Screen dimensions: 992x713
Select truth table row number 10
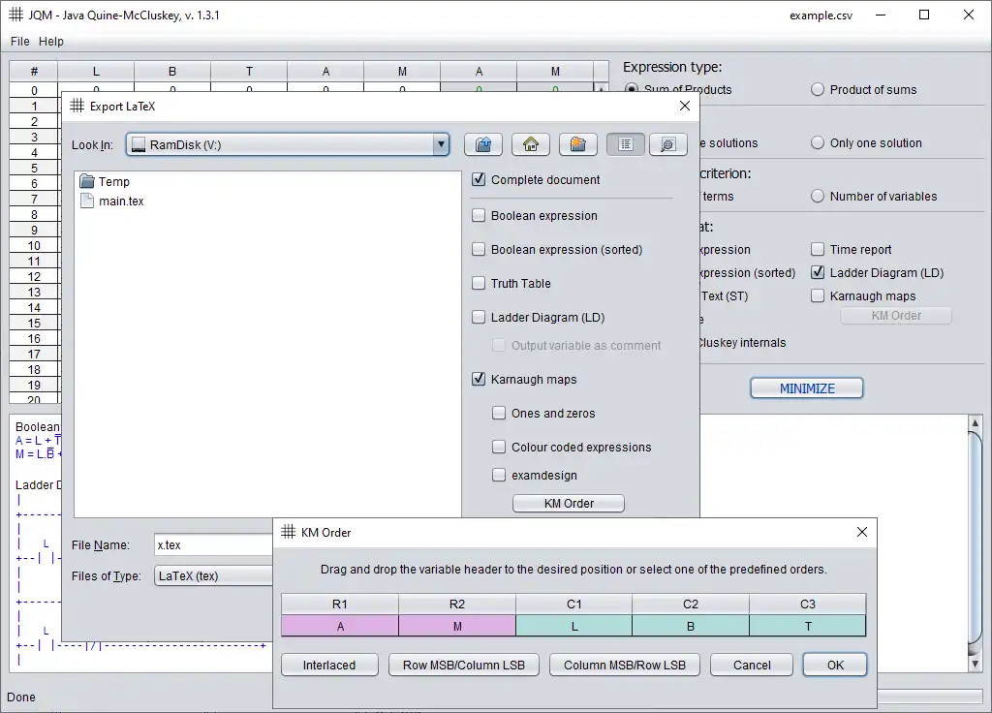(x=34, y=245)
